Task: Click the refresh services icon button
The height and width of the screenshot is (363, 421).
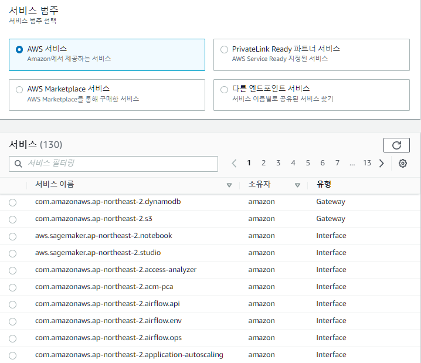Action: coord(396,145)
